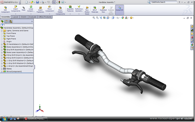The image size is (195, 122).
Task: Click the Save icon
Action: 38,2
